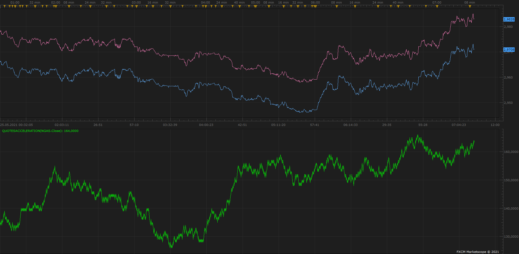The image size is (519, 254).
Task: Select the 140,0000 indicator axis value
Action: click(511, 208)
